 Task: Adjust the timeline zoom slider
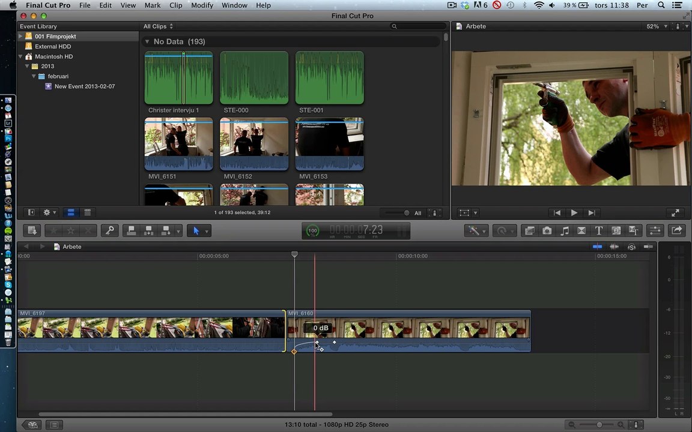coord(598,425)
